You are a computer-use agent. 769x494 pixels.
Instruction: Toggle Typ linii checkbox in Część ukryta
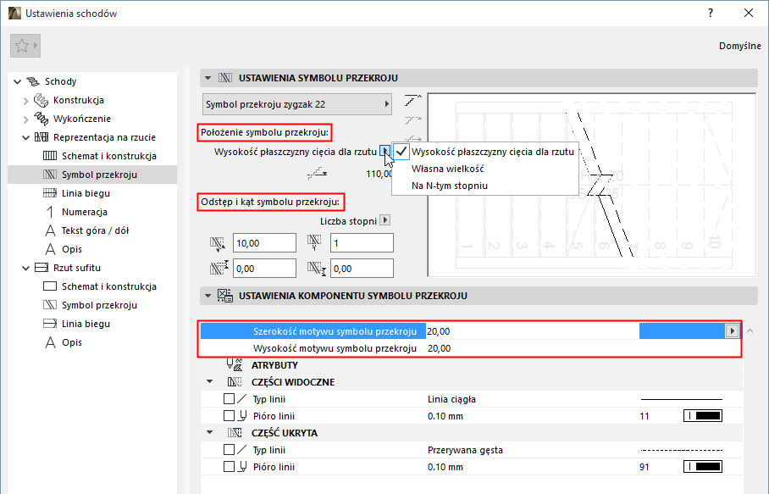point(229,449)
